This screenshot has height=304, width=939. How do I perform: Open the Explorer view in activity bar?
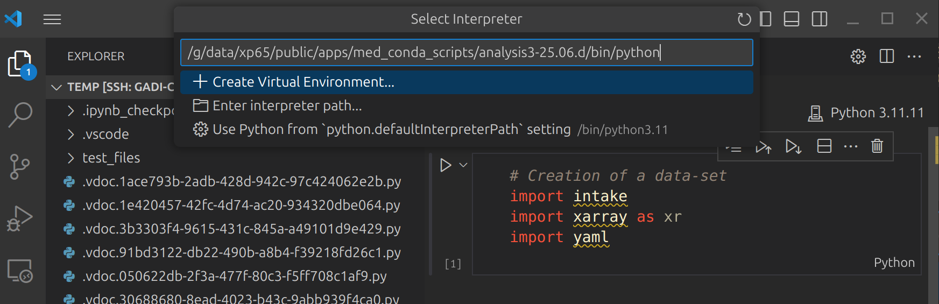coord(20,65)
